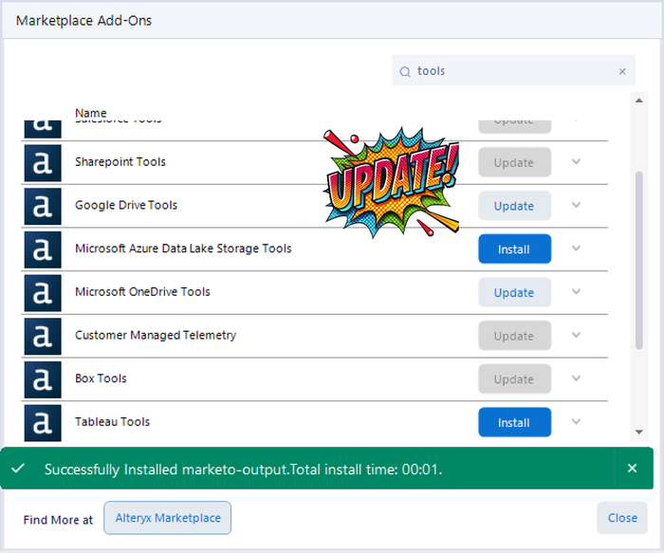Viewport: 664px width, 553px height.
Task: Update the Google Drive Tools add-on
Action: [514, 206]
